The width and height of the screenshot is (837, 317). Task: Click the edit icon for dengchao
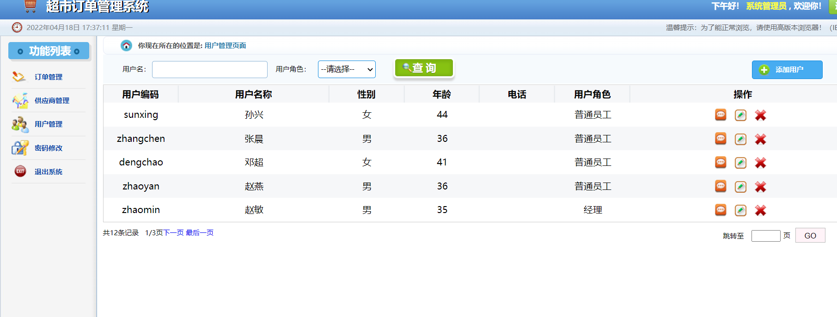pyautogui.click(x=740, y=163)
